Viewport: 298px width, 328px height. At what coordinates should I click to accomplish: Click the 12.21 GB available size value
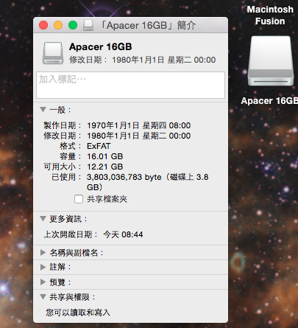click(x=105, y=167)
